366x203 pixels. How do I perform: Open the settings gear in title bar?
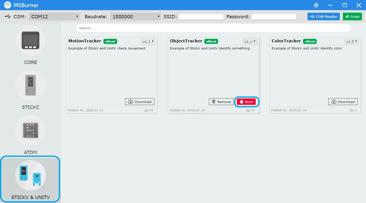pos(316,5)
